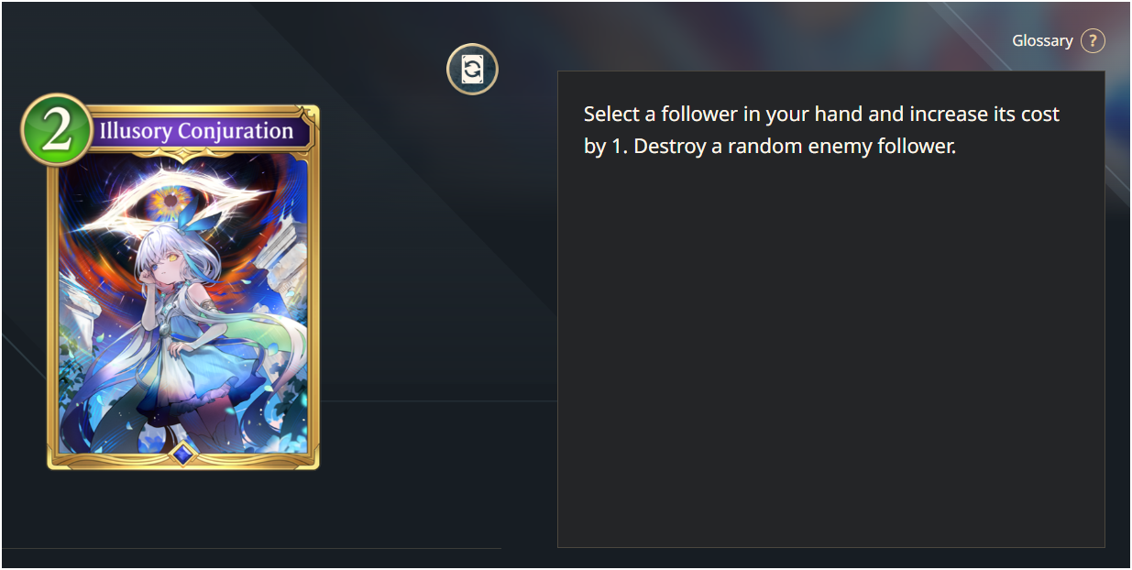Open the Glossary link

(1042, 41)
